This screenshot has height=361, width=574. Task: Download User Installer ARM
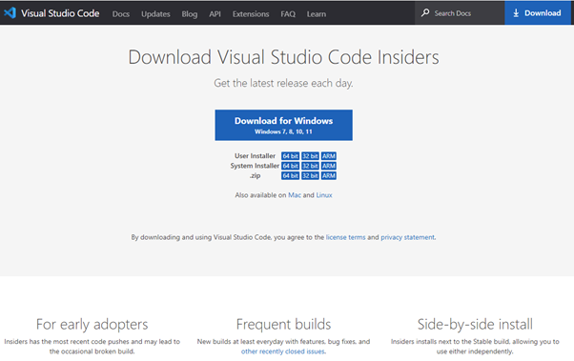coord(329,156)
